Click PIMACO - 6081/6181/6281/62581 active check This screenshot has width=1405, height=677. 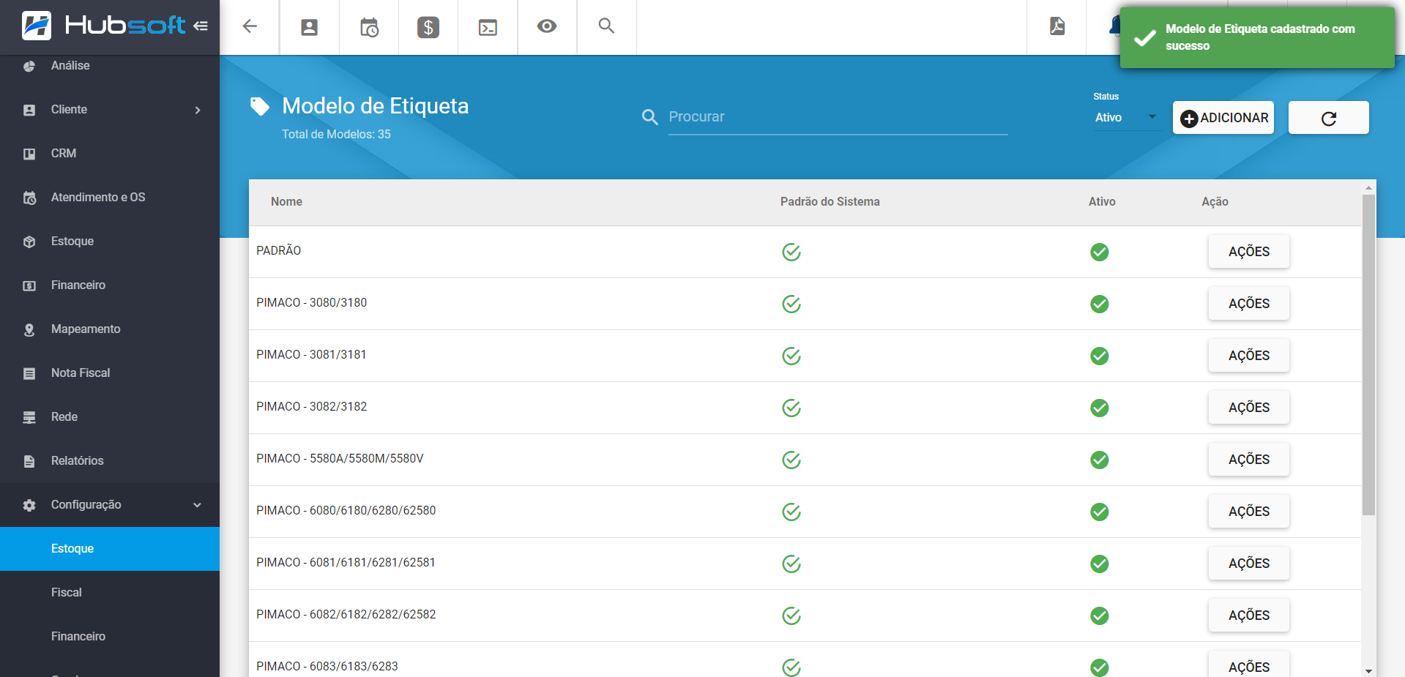pyautogui.click(x=1100, y=564)
